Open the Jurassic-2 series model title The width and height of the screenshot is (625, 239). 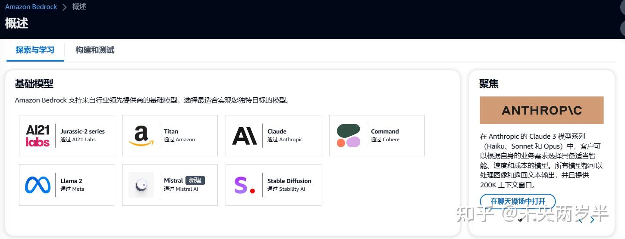point(82,131)
